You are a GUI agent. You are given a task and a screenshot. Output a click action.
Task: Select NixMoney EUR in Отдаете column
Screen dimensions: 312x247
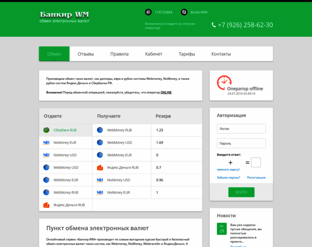click(66, 143)
